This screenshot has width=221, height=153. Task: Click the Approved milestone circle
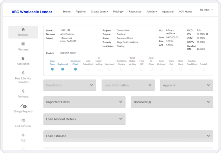click(x=110, y=69)
